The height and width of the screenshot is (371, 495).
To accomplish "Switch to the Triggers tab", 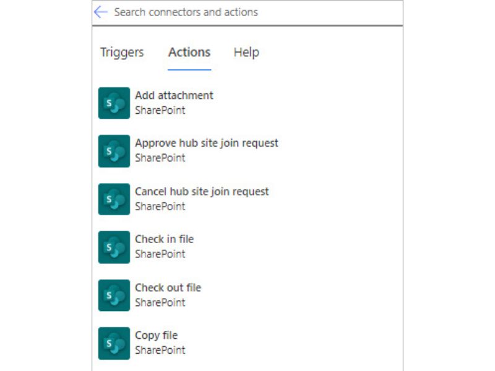I will 122,53.
